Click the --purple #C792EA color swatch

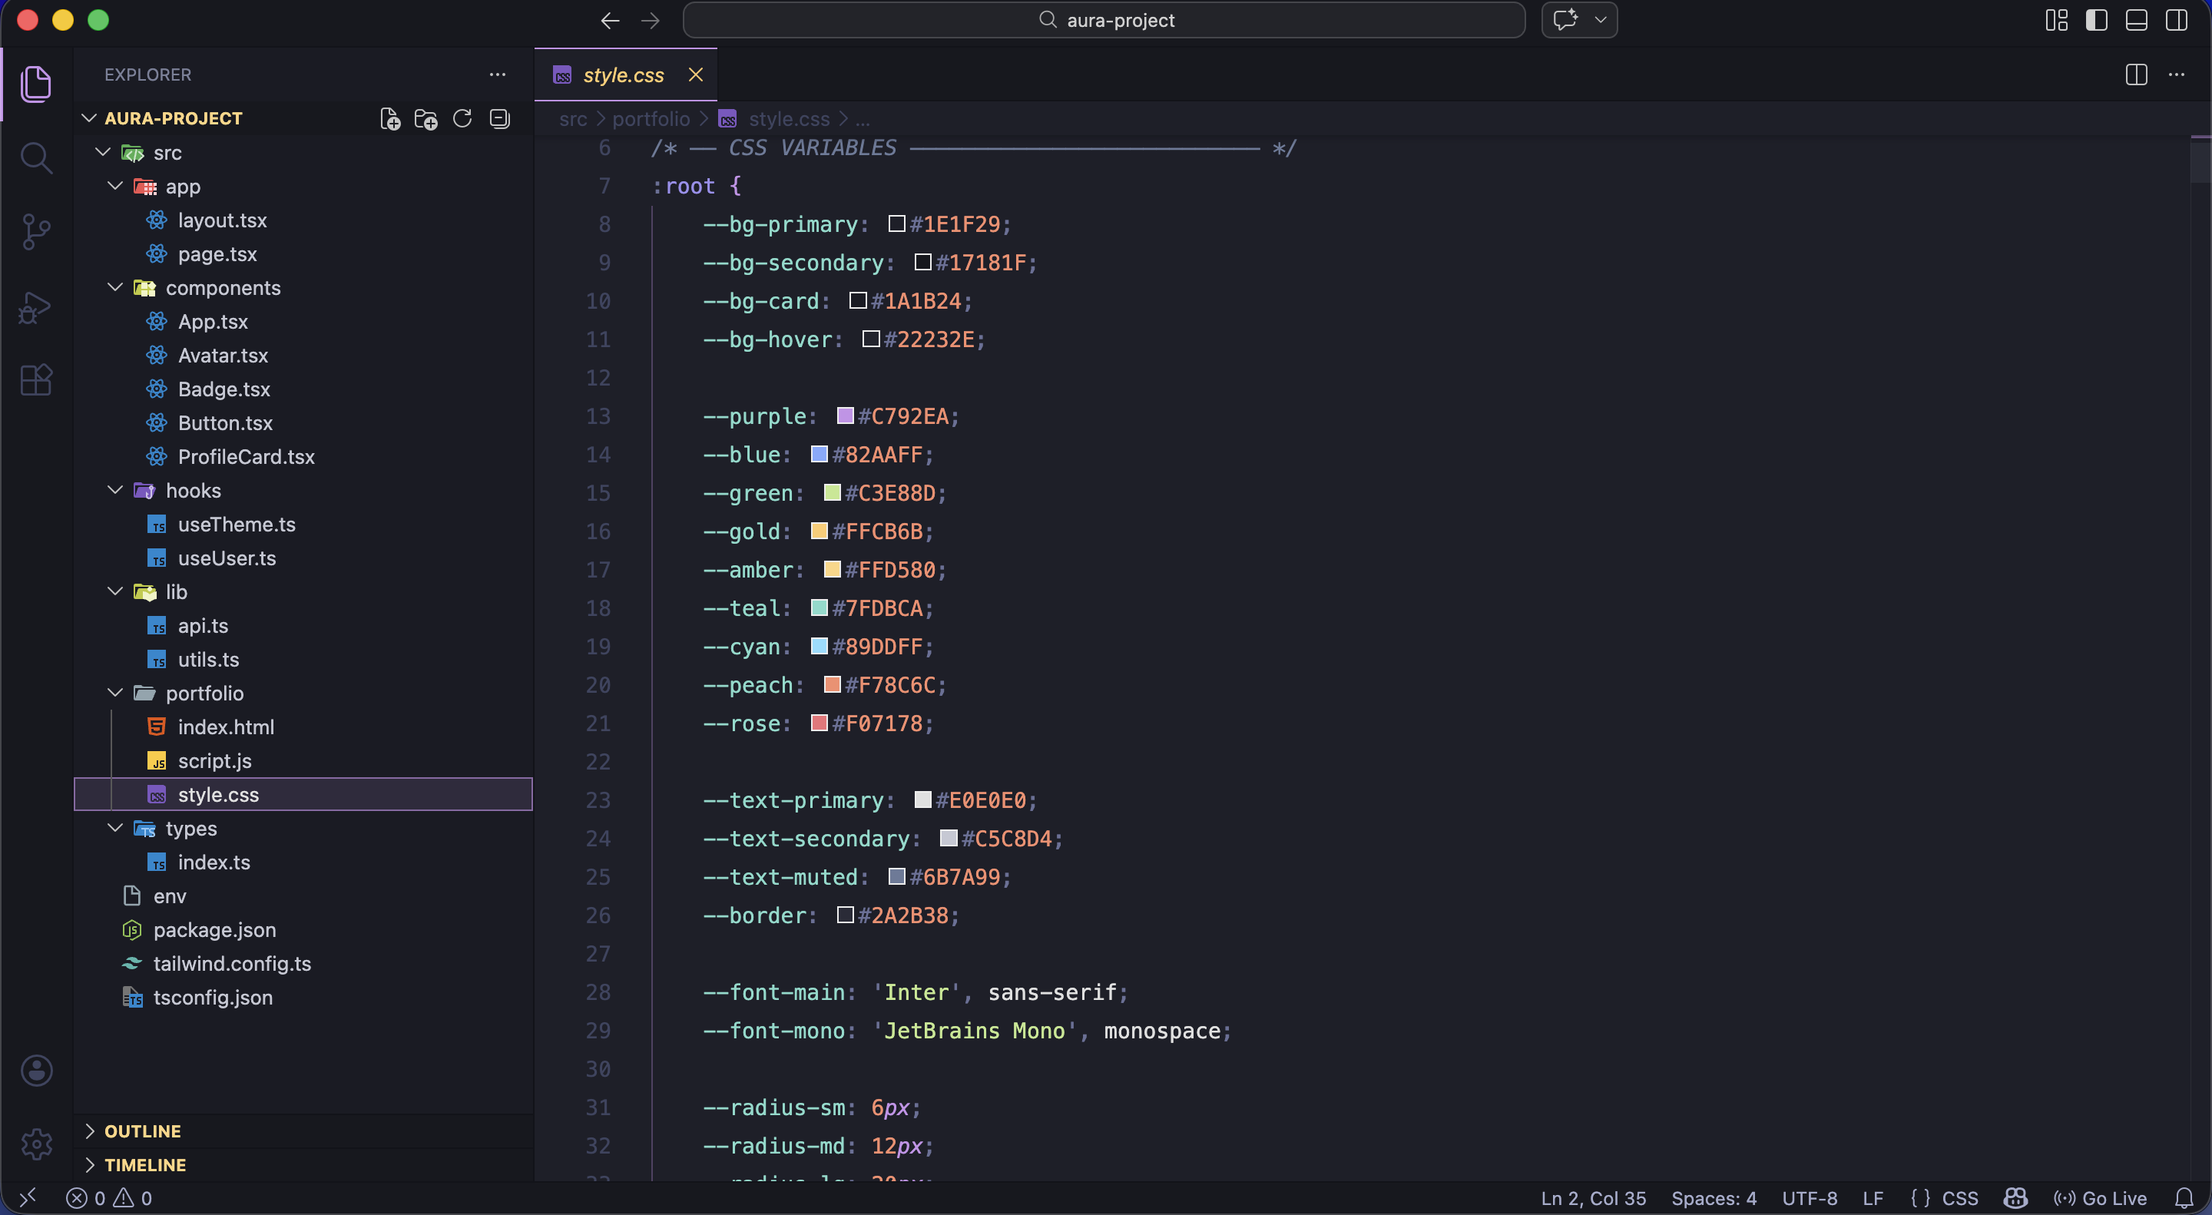coord(845,415)
